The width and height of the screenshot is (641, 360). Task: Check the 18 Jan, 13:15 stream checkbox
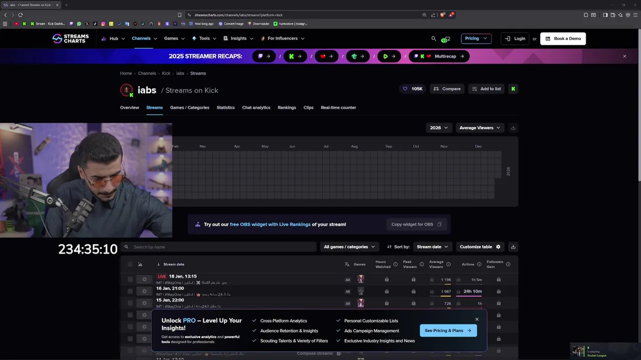tap(130, 279)
